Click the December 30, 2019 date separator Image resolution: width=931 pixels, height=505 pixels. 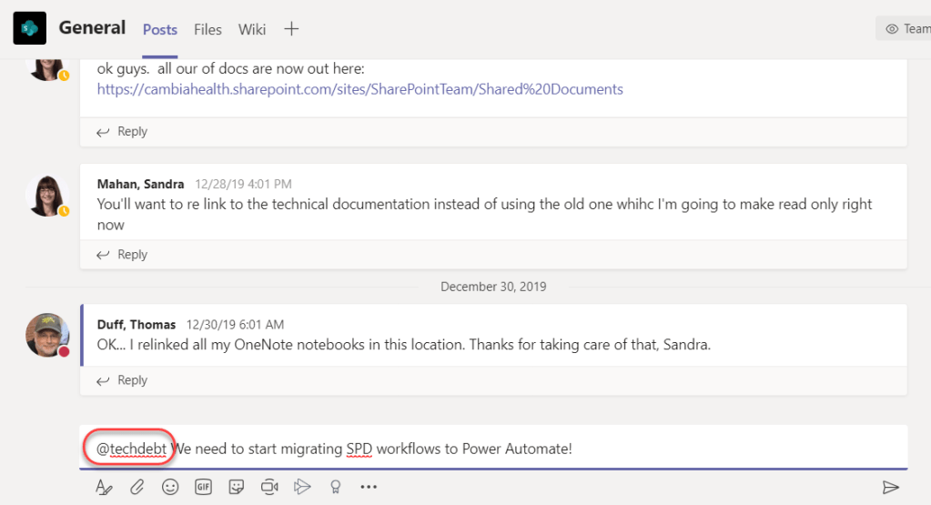click(x=493, y=287)
